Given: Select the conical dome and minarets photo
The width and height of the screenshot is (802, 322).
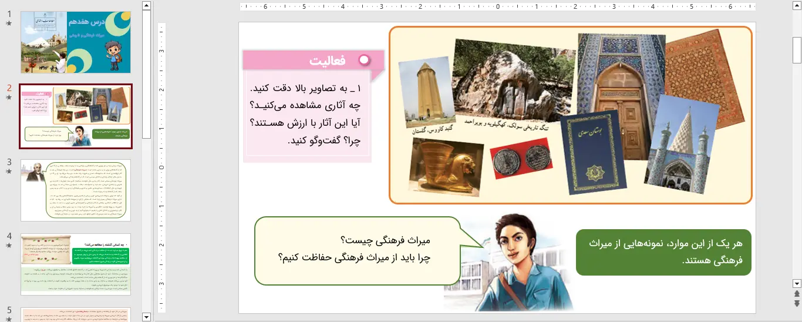Looking at the screenshot, I should pyautogui.click(x=681, y=144).
